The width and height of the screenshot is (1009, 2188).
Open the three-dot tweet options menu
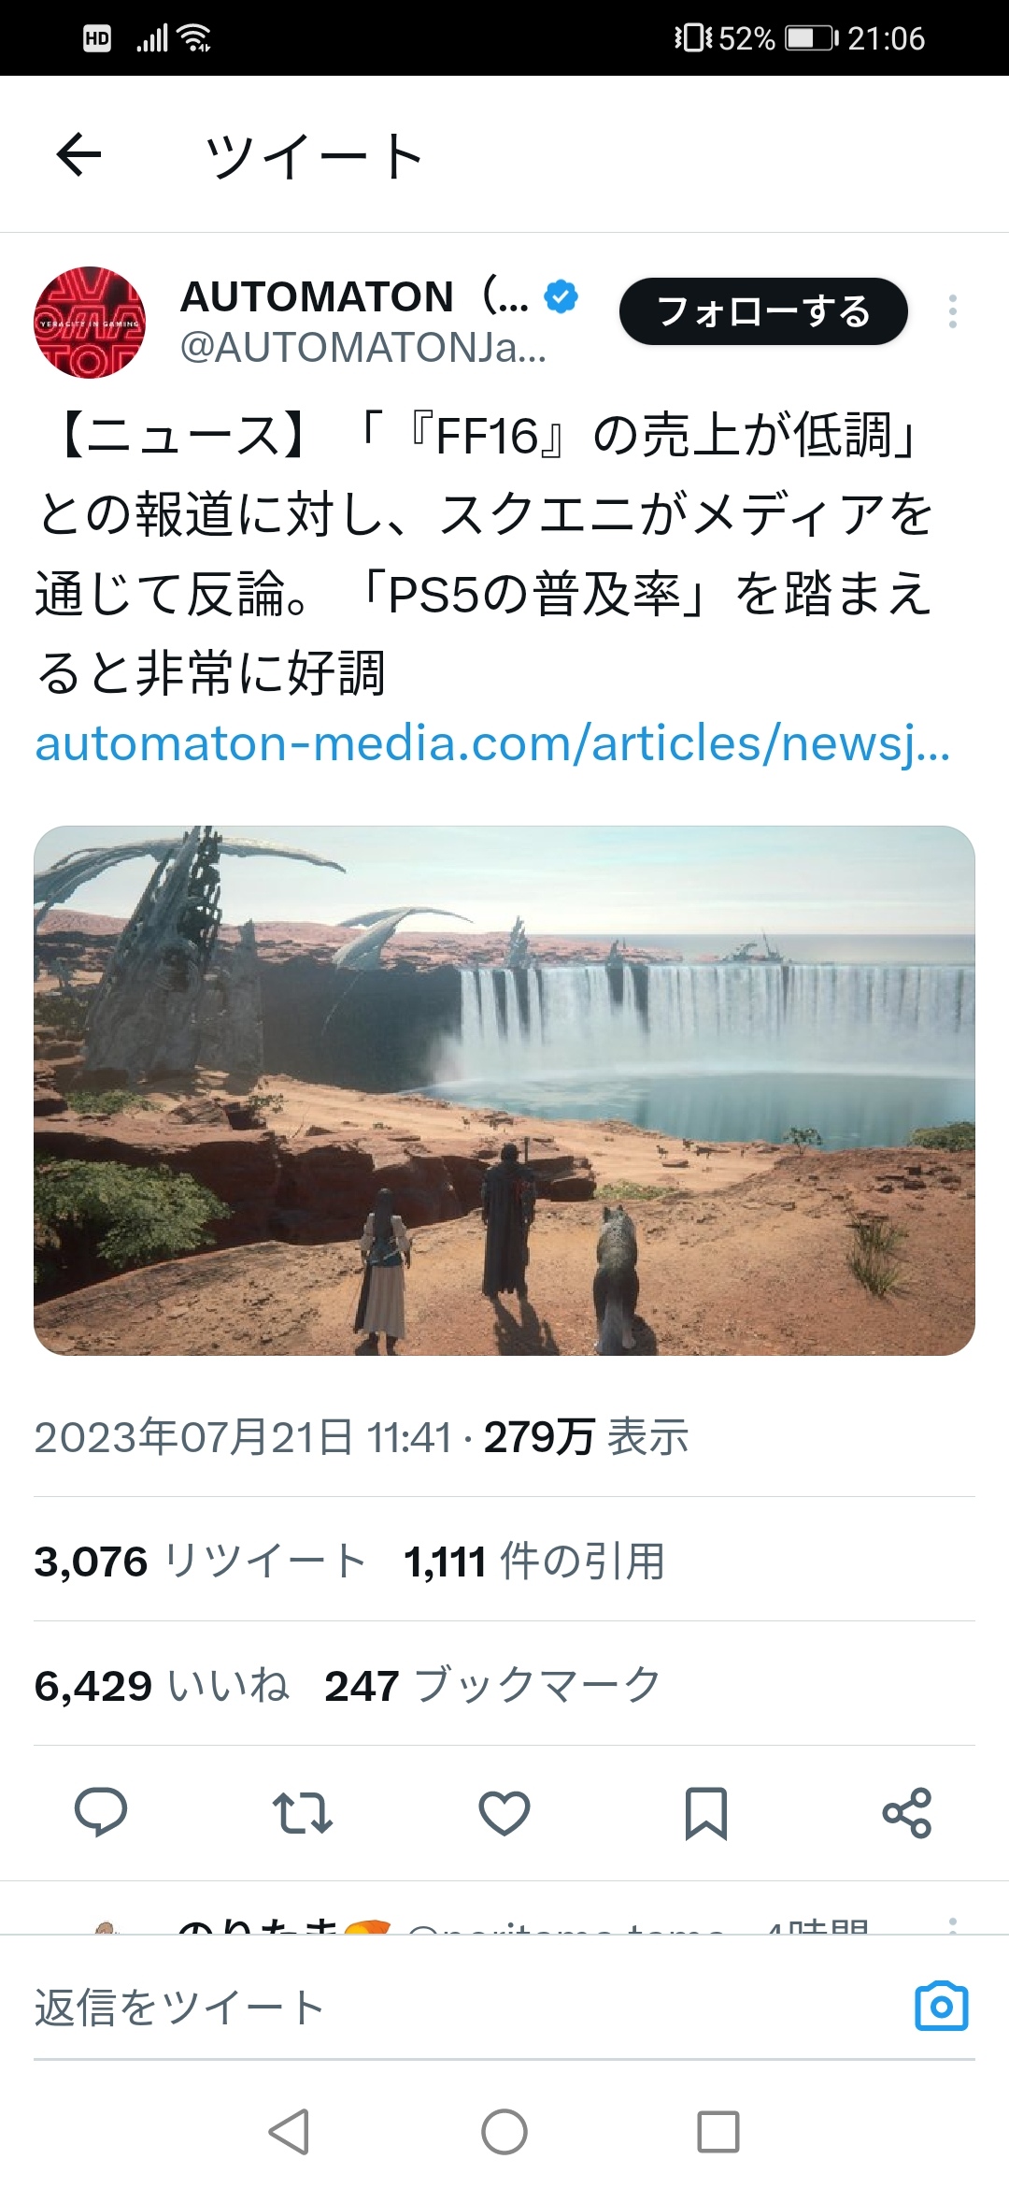coord(952,311)
